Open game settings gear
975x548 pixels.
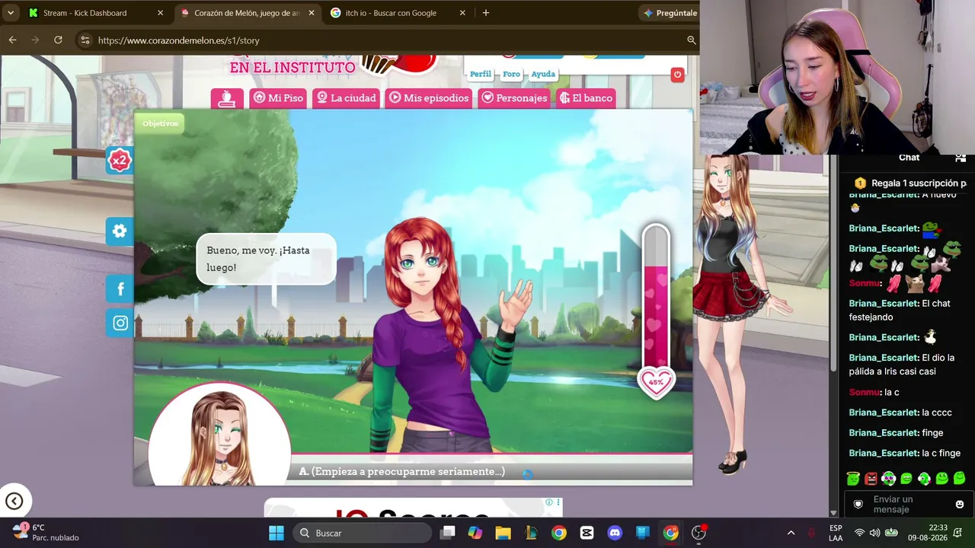click(x=120, y=231)
